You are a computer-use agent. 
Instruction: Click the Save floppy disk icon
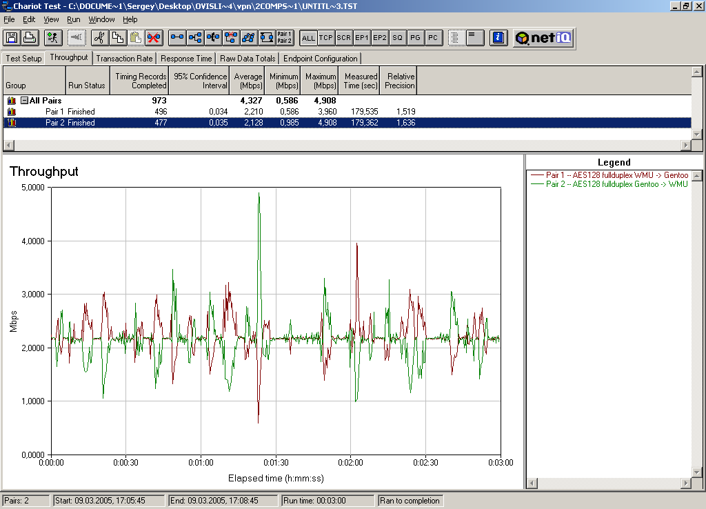[x=12, y=38]
